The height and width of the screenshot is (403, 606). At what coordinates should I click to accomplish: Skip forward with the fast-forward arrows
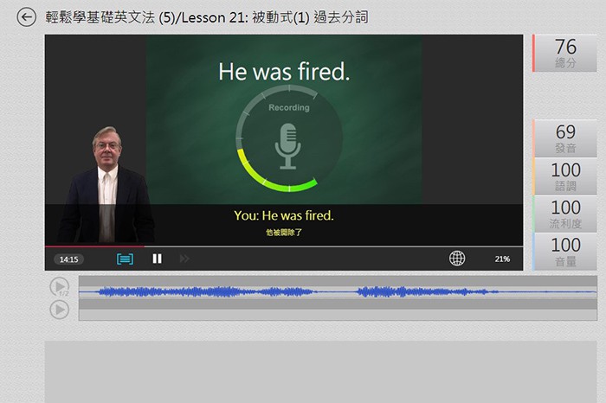tap(184, 259)
